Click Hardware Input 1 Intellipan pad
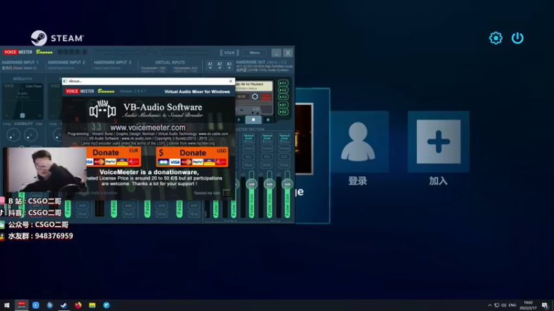The height and width of the screenshot is (311, 554). (x=23, y=101)
